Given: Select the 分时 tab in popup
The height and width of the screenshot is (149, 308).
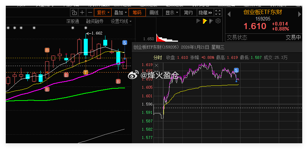Looking at the screenshot, I should pyautogui.click(x=157, y=57).
